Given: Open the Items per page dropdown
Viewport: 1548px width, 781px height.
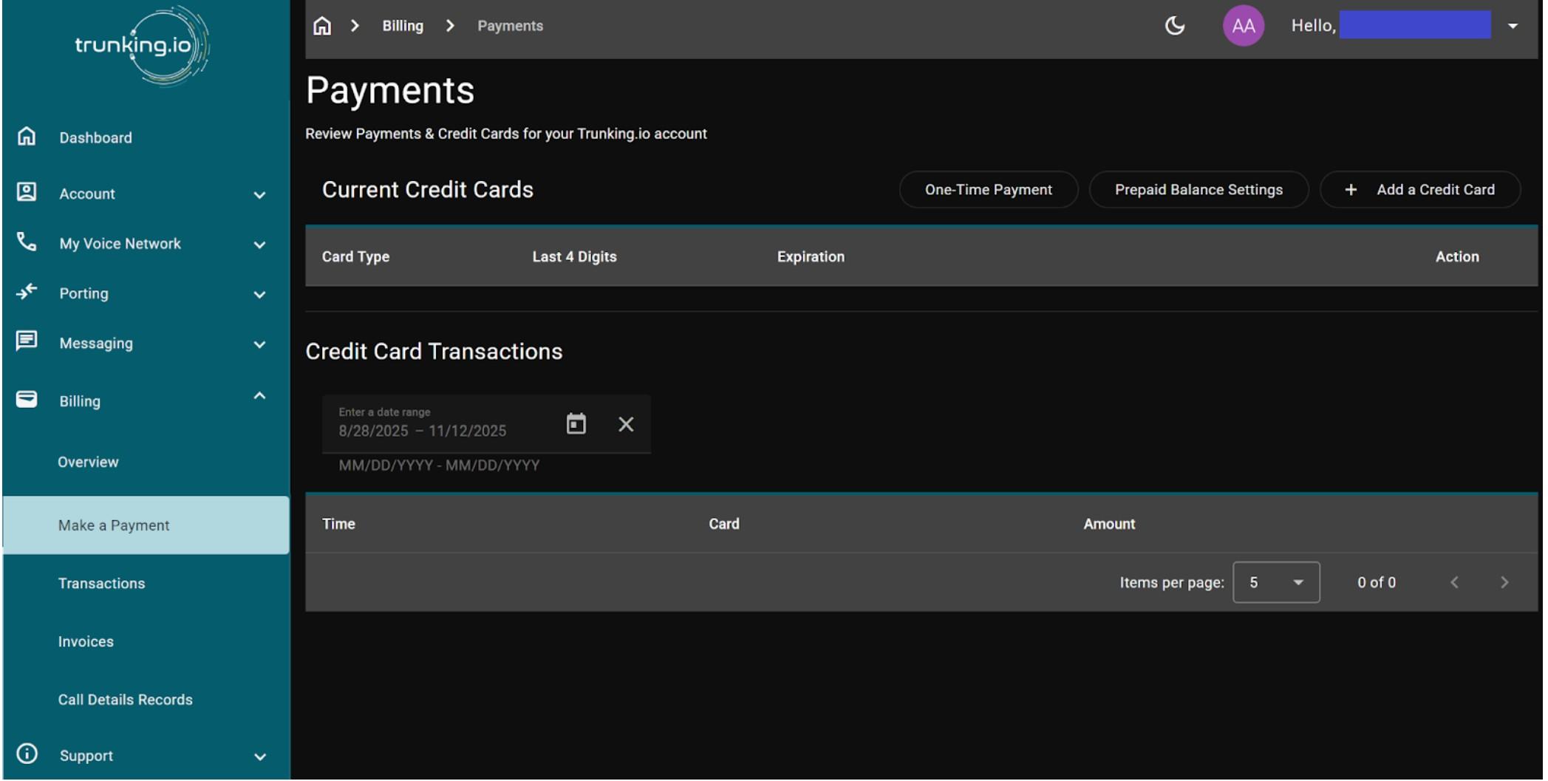Looking at the screenshot, I should tap(1275, 582).
